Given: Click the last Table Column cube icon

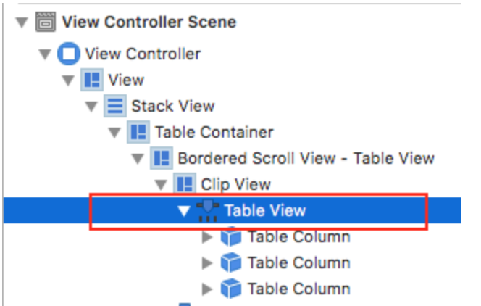Looking at the screenshot, I should tap(231, 289).
